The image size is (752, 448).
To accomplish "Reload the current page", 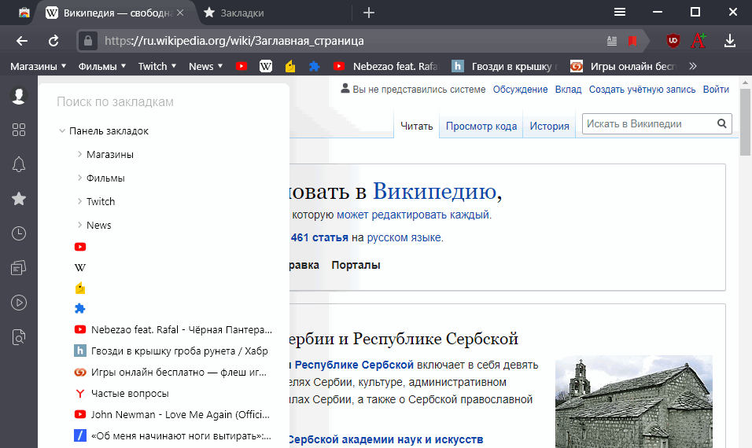I will (x=53, y=41).
